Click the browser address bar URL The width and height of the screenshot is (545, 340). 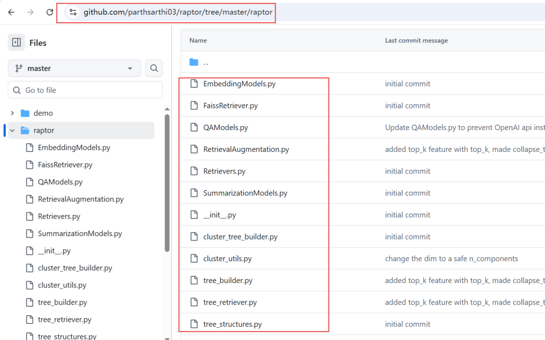coord(178,12)
